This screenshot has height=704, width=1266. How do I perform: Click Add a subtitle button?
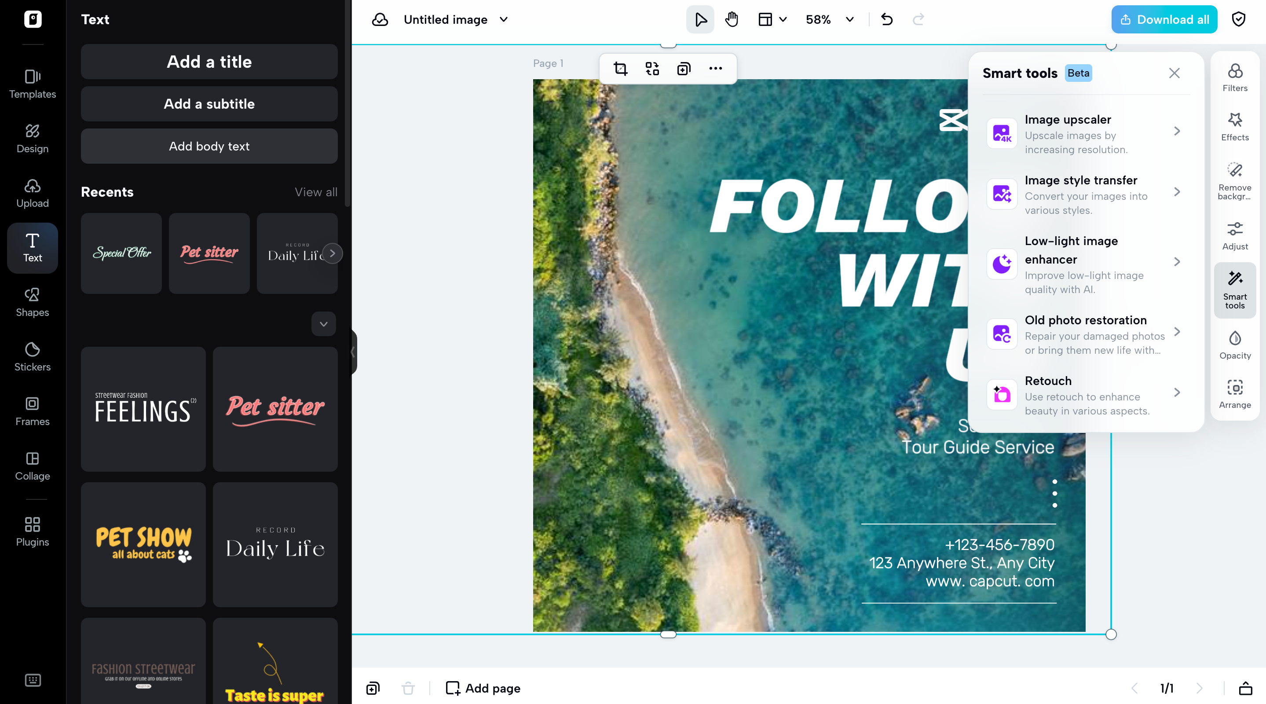click(209, 104)
